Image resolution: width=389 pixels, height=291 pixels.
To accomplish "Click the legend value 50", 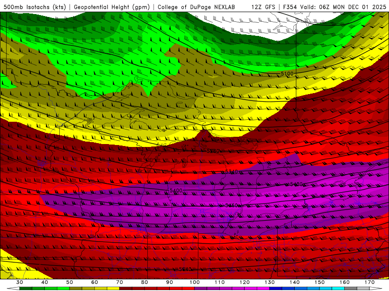I will tap(70, 282).
